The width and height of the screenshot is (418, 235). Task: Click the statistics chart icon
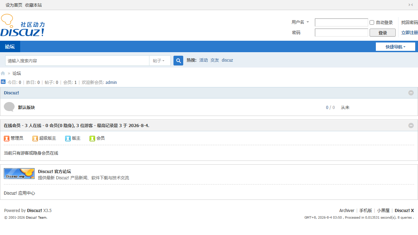(3, 82)
